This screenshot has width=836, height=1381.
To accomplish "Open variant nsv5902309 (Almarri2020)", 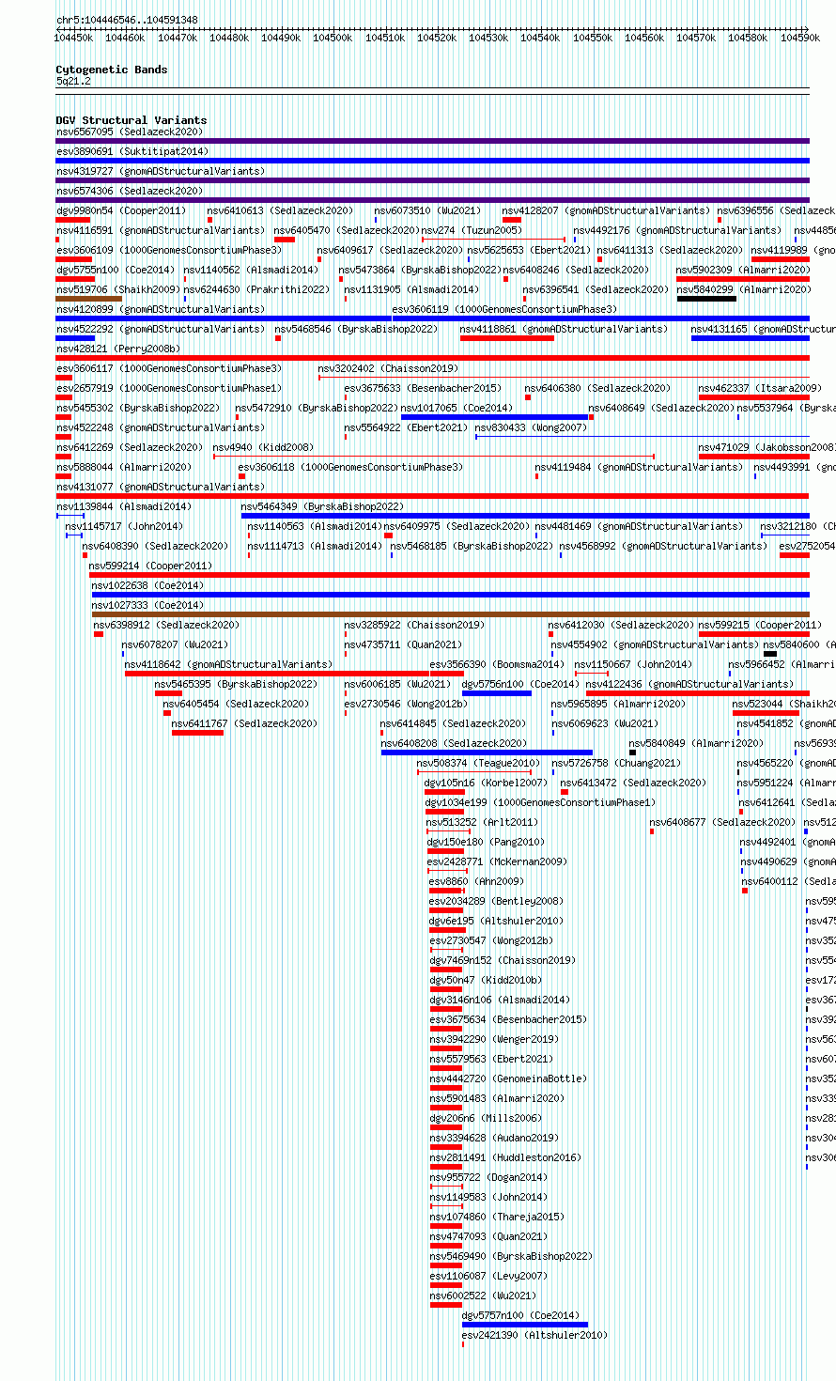I will point(743,271).
